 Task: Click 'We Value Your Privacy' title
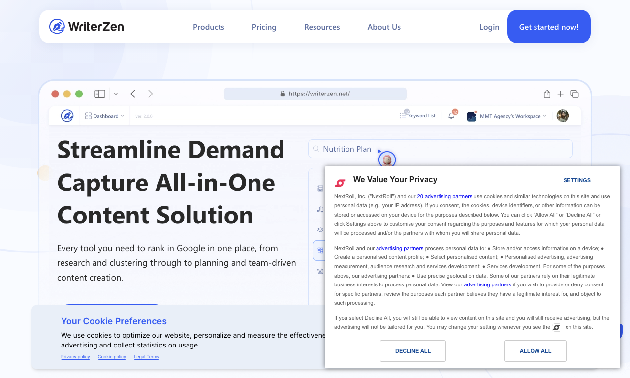(395, 180)
